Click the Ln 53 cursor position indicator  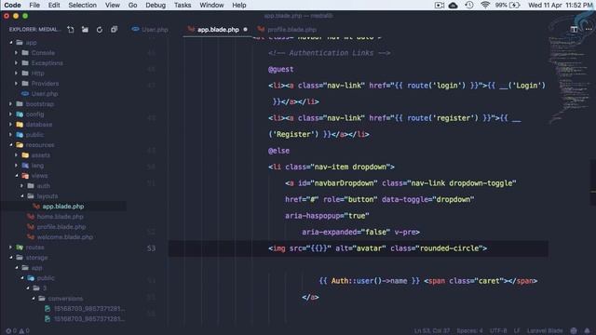[432, 331]
